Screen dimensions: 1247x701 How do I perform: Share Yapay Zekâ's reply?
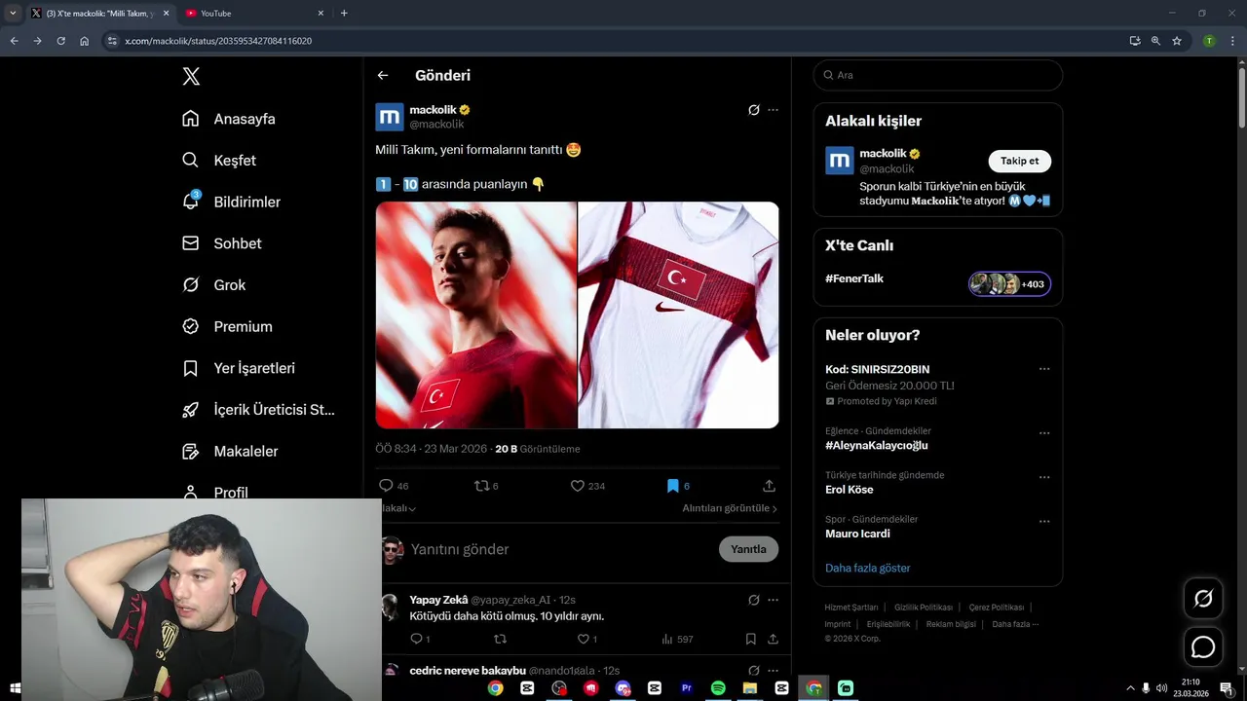tap(773, 639)
